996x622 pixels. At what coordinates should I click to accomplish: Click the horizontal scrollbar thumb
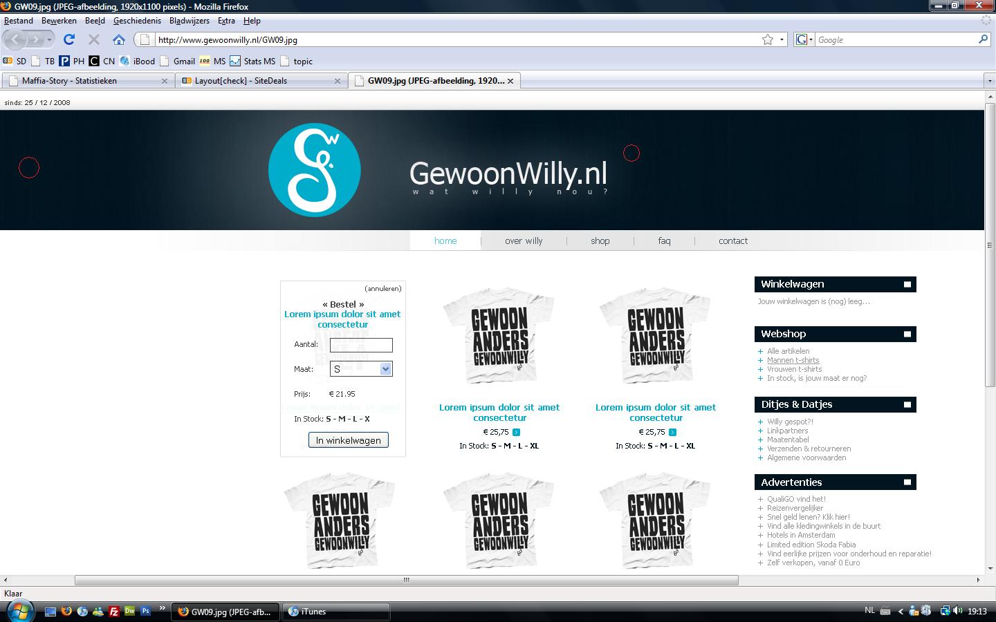point(406,580)
